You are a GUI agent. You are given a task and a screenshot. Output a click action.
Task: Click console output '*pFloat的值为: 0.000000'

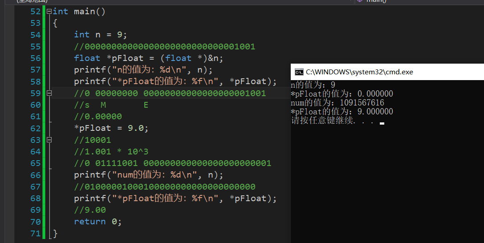point(342,94)
